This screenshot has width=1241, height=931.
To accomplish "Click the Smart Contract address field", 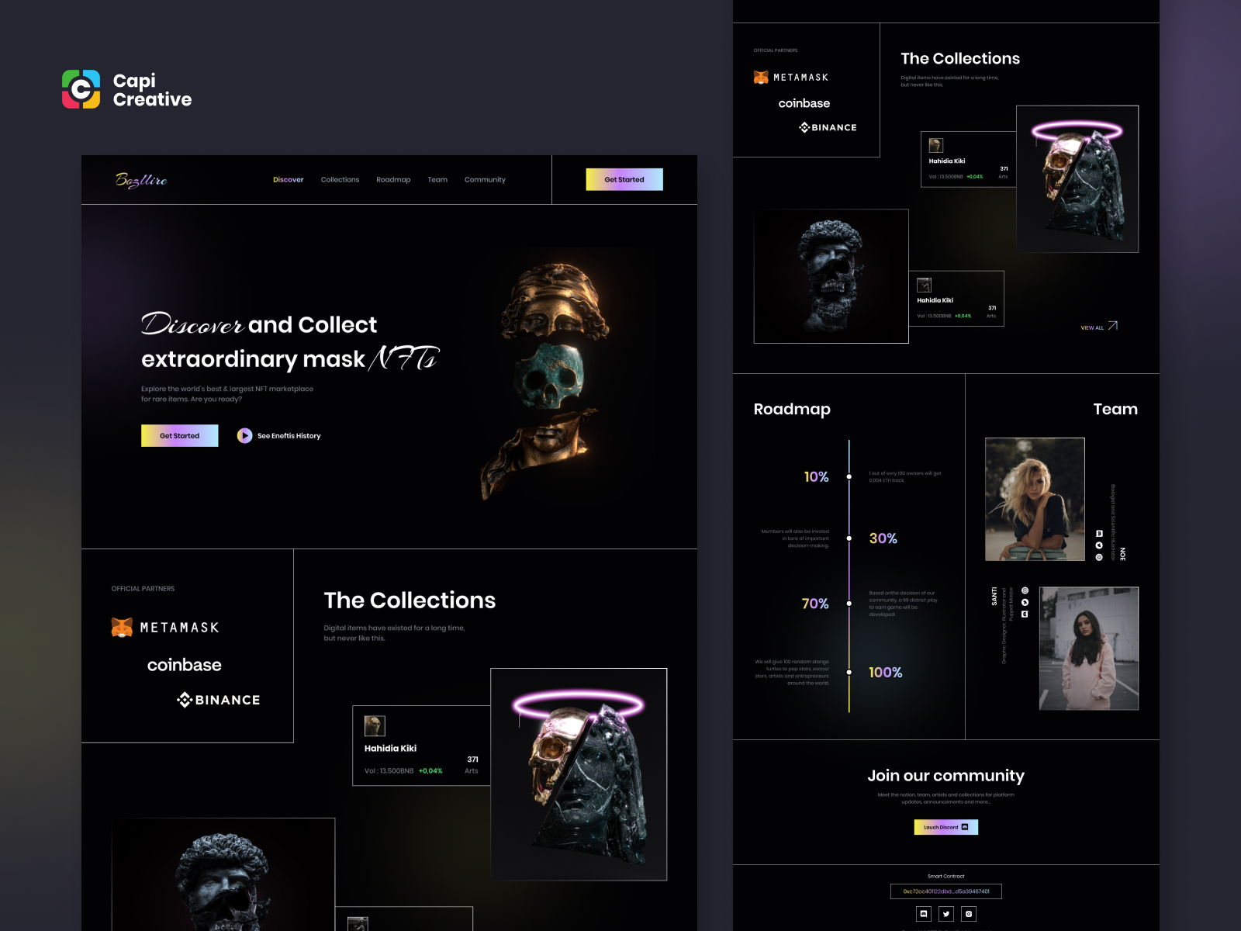I will pos(946,891).
